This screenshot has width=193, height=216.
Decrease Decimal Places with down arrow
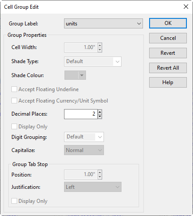(x=100, y=117)
